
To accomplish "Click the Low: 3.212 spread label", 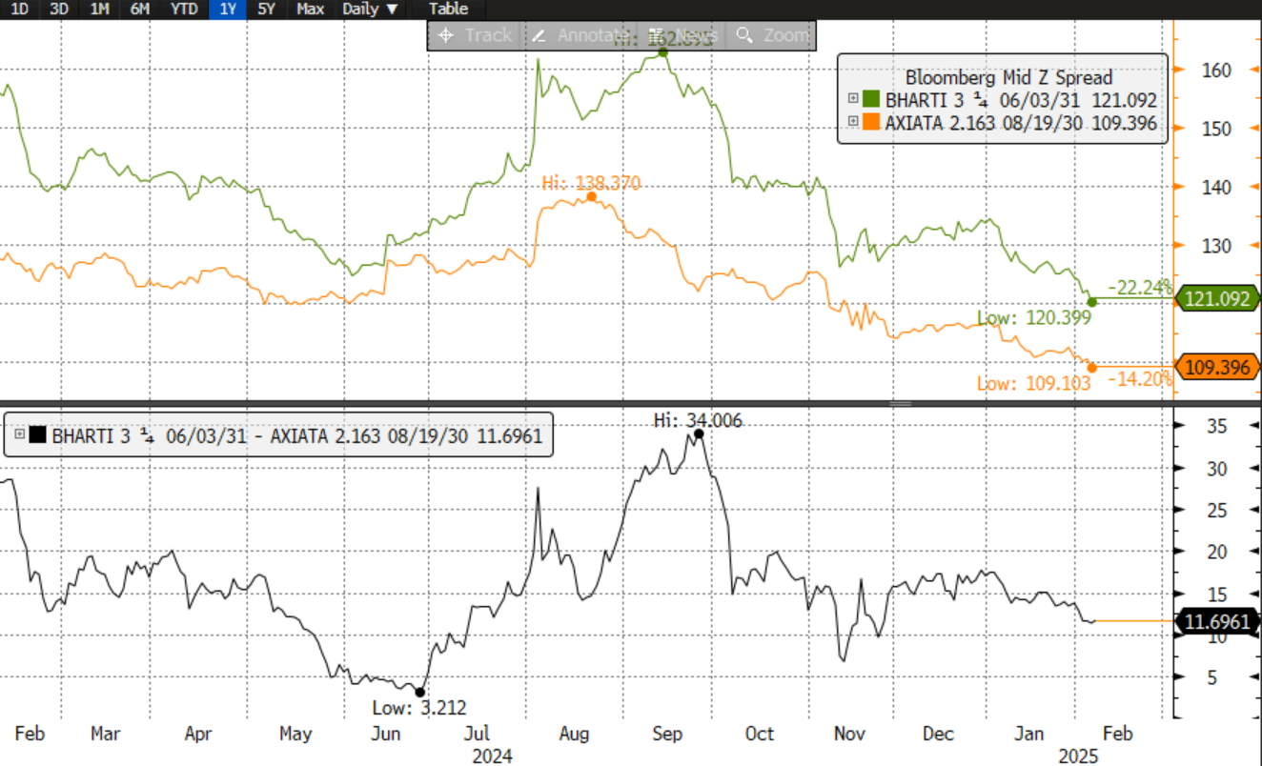I will 420,707.
